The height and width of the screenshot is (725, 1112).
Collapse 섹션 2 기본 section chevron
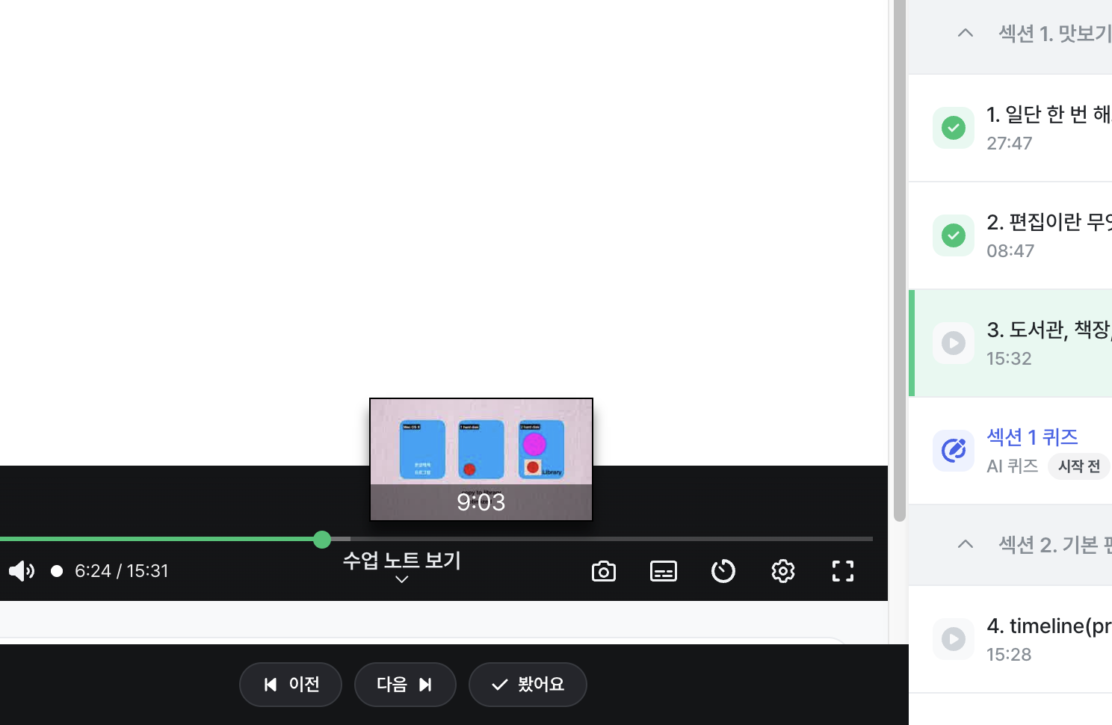[x=966, y=544]
